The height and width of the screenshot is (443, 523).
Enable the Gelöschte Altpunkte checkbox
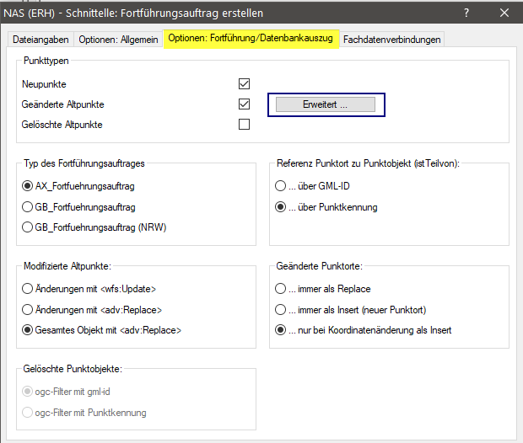[x=245, y=125]
